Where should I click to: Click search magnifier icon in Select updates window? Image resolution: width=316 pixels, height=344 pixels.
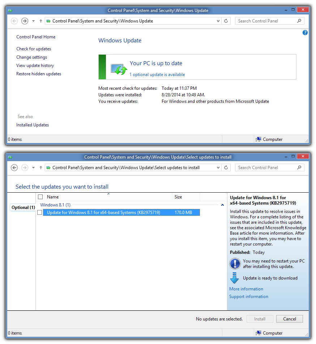[x=299, y=167]
